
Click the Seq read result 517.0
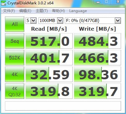(49, 41)
